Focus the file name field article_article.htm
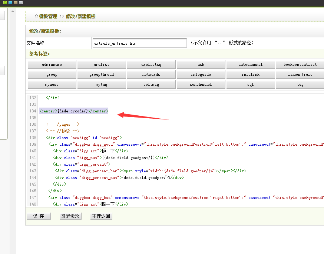 coord(140,43)
